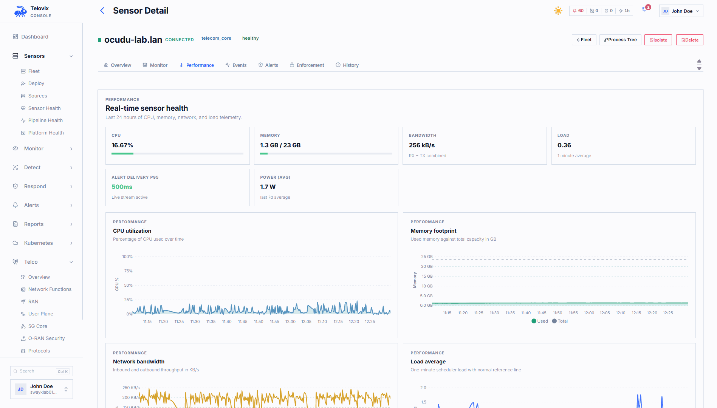
Task: Collapse the Sensors sidebar section
Action: (42, 56)
